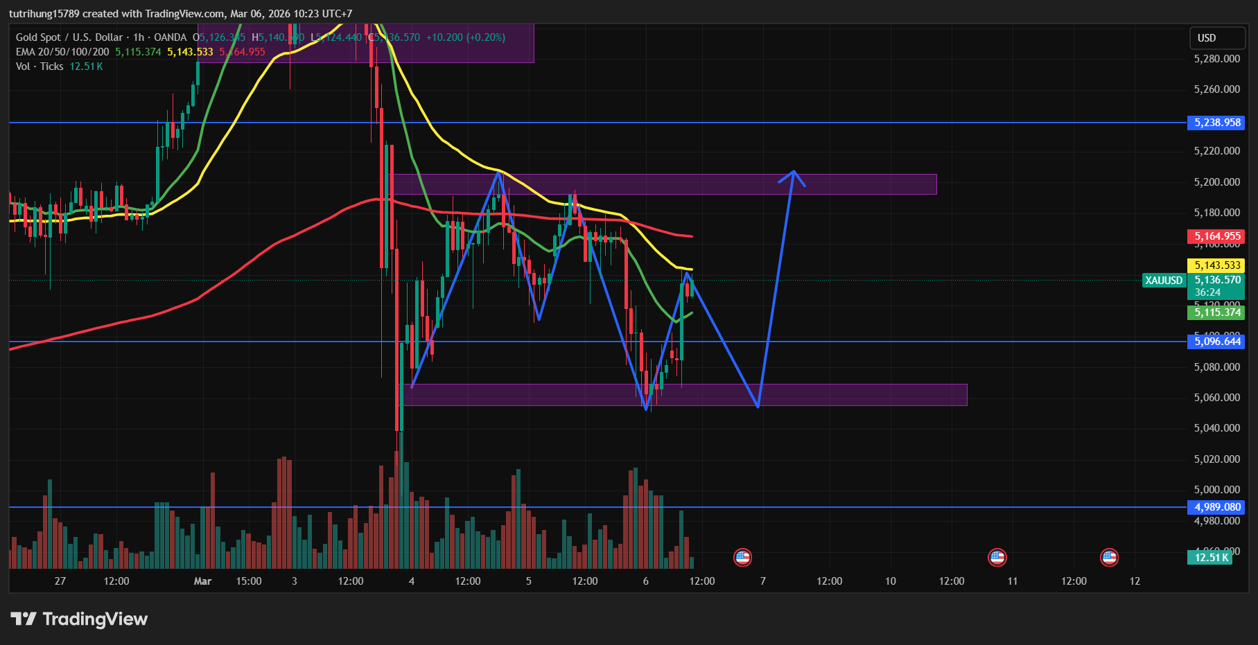Screen dimensions: 1258x645
Task: Click the EMA 20/50/100/200 indicator legend
Action: point(62,52)
